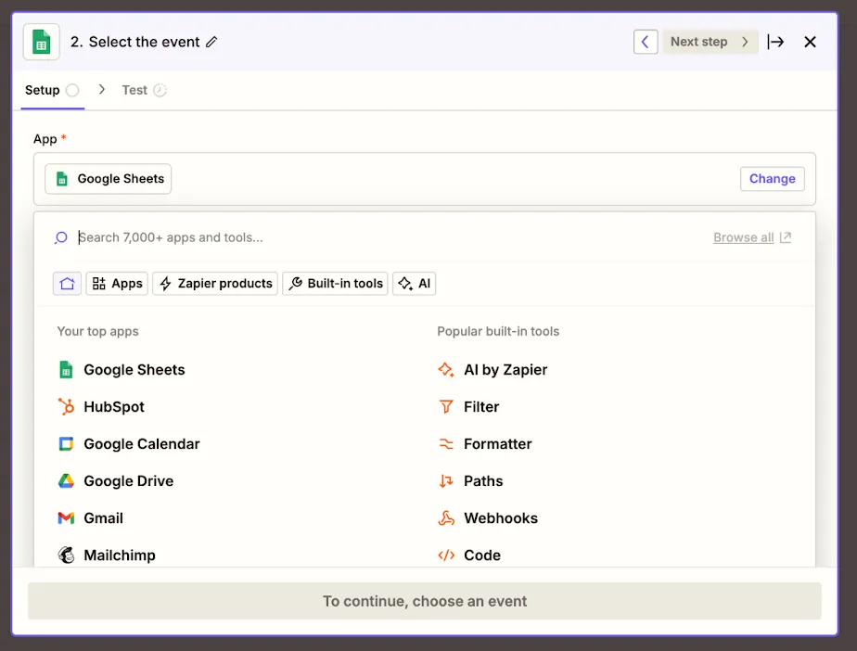Click the Code brackets icon
This screenshot has width=857, height=651.
[x=446, y=555]
